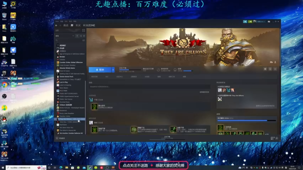
Task: Select Age of Empires II: Definitive Edition
Action: 70,54
